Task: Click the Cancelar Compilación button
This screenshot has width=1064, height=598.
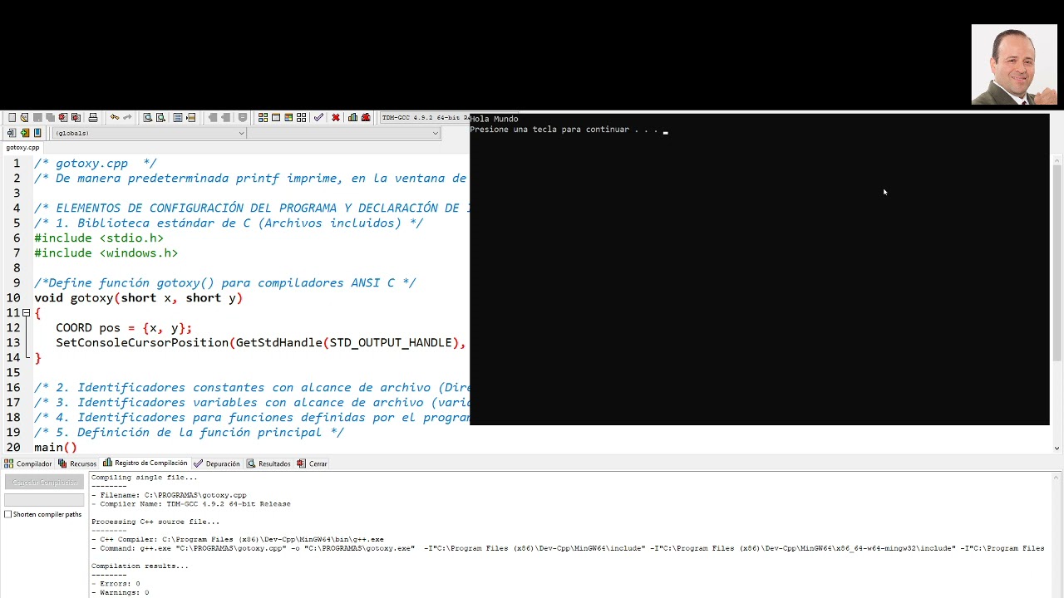Action: 44,483
